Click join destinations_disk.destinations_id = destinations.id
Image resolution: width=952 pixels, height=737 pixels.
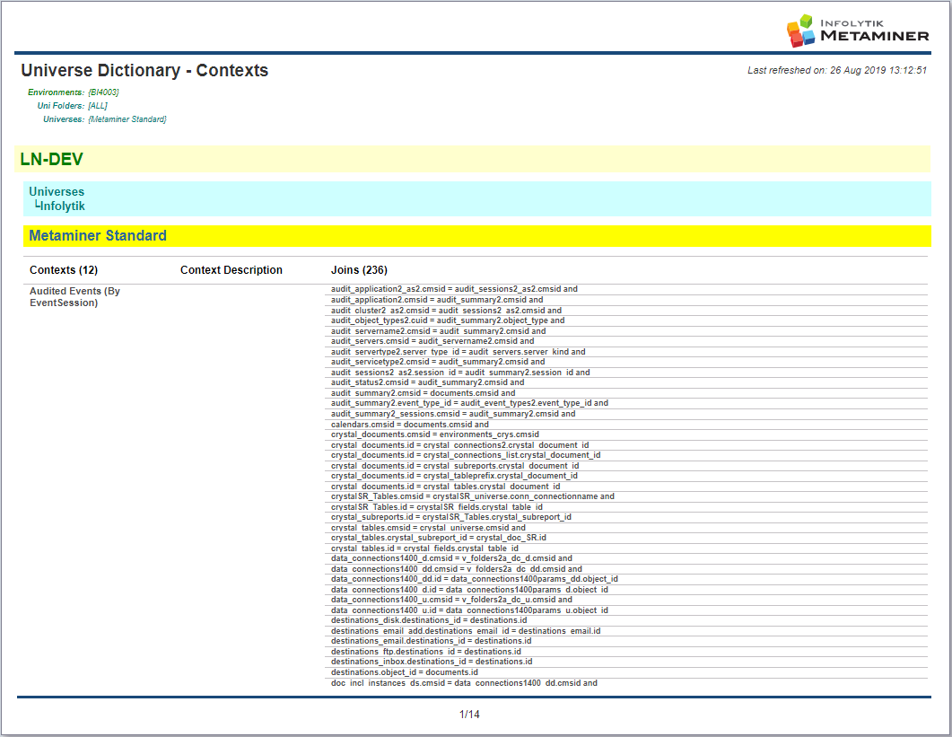(x=429, y=620)
